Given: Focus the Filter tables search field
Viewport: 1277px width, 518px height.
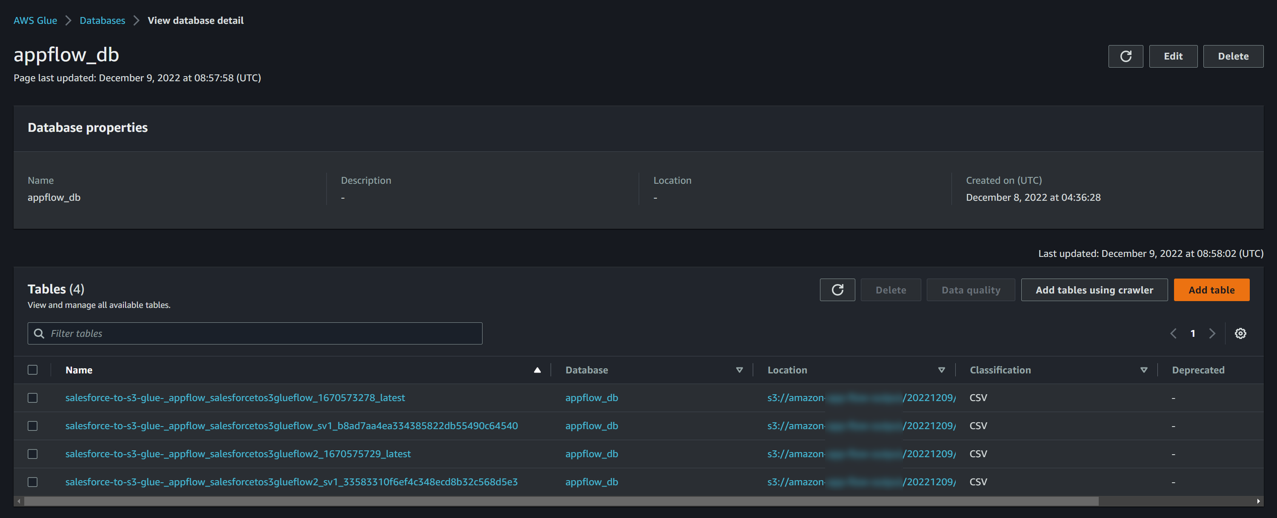Looking at the screenshot, I should click(x=263, y=333).
